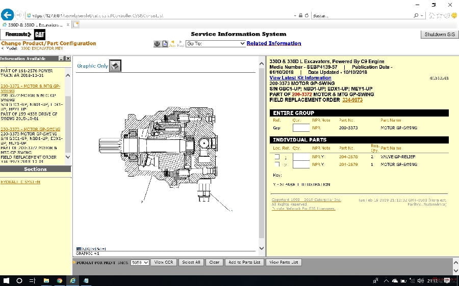The image size is (459, 286).
Task: Click the Prev arrow icon
Action: tap(172, 44)
